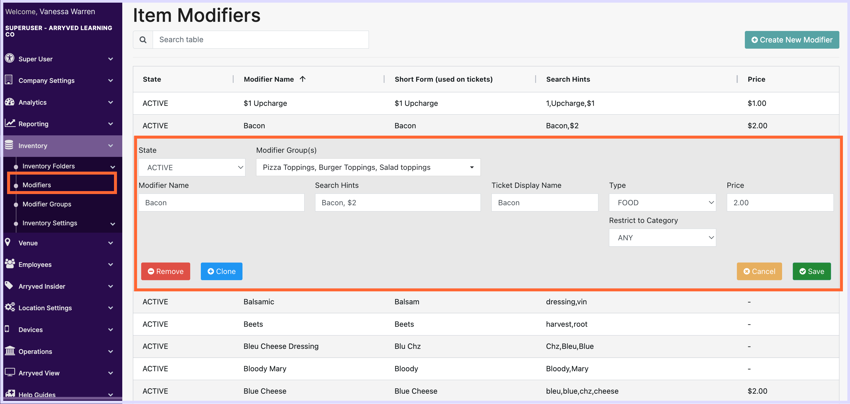Open the Type FOOD dropdown

(662, 203)
